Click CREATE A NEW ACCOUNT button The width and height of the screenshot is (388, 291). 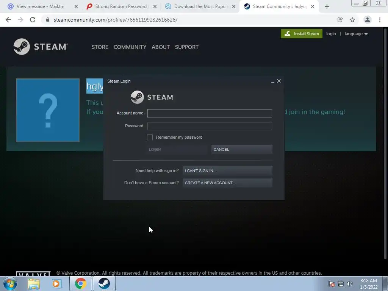click(227, 183)
